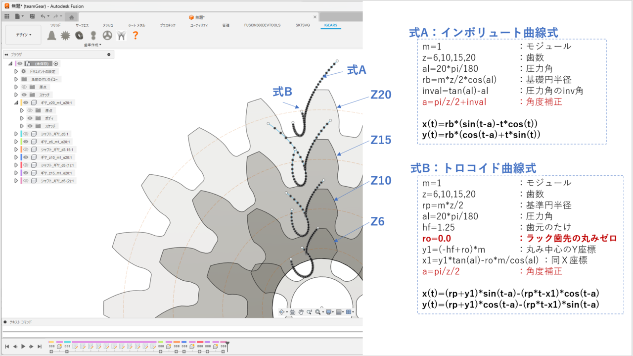The height and width of the screenshot is (356, 633).
Task: Click the component icon of ギヤ_z6_m1_α20:1
Action: pyautogui.click(x=34, y=142)
